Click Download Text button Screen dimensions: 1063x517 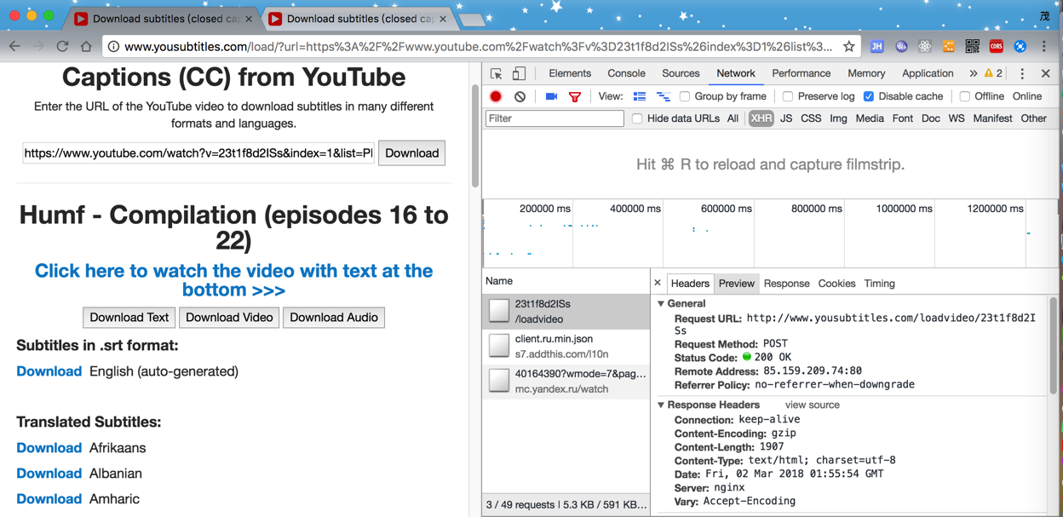click(x=129, y=318)
